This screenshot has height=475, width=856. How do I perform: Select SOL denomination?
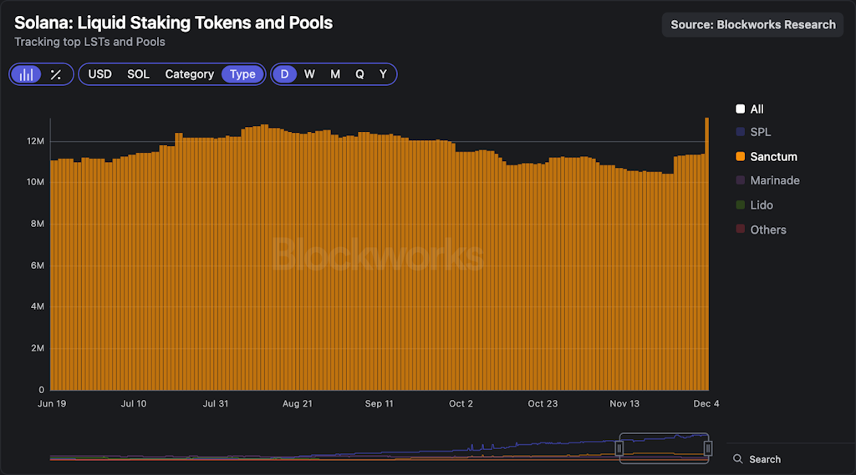click(x=138, y=74)
